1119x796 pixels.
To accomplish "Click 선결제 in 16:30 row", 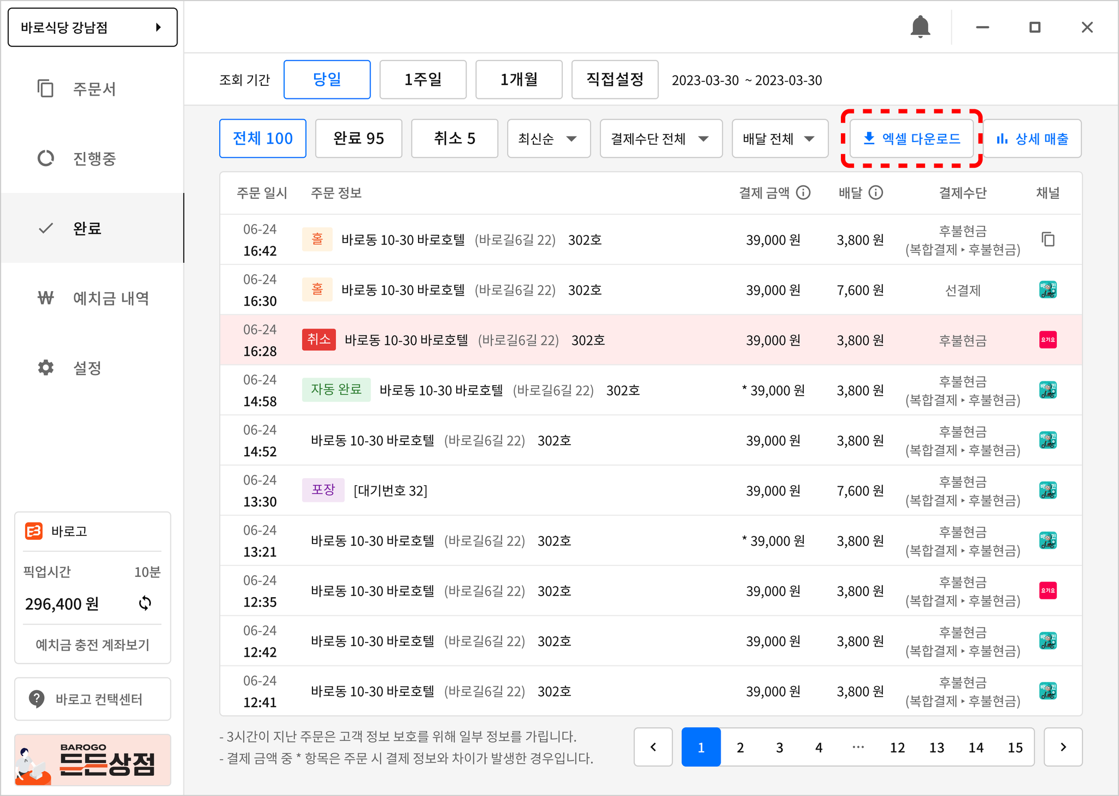I will click(963, 290).
